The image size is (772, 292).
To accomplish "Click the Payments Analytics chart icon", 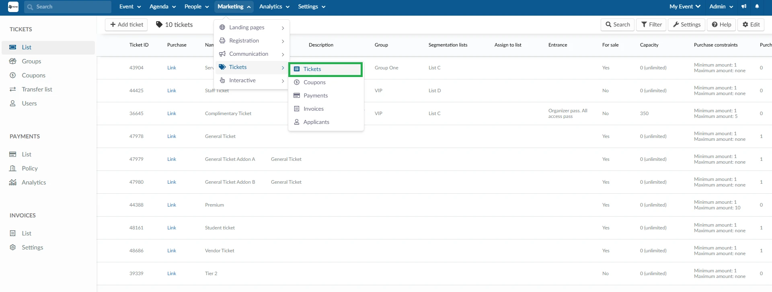I will (13, 182).
